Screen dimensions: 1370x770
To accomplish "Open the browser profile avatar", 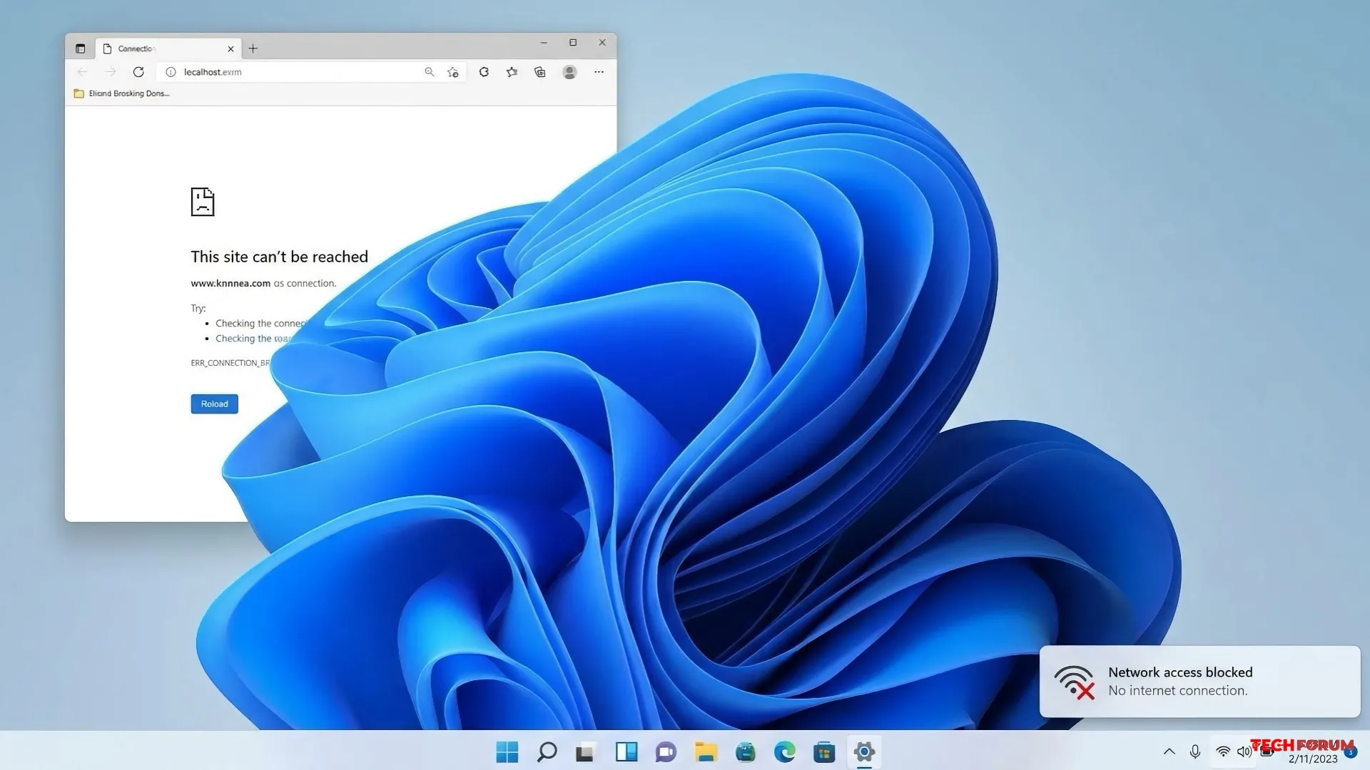I will pos(569,72).
